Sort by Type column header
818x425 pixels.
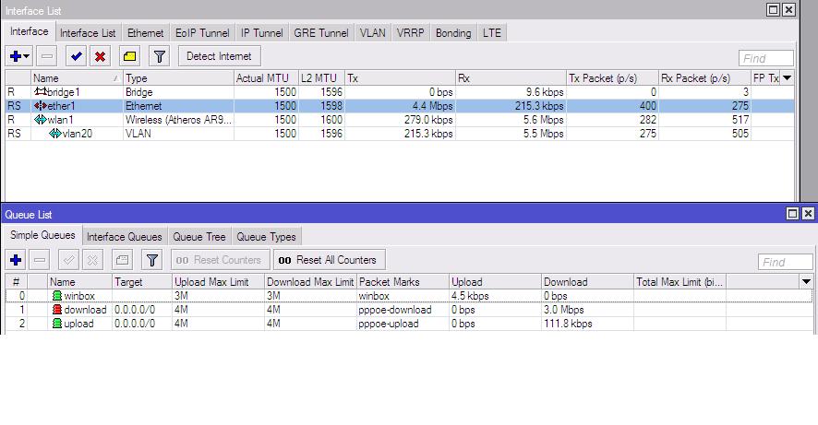178,78
